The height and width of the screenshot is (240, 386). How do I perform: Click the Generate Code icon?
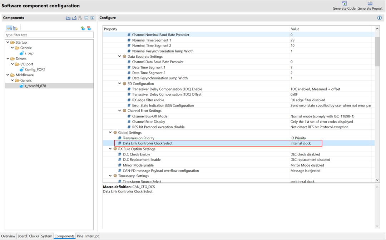[344, 4]
